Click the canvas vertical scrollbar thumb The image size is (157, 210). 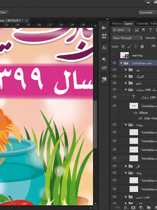[x=95, y=124]
